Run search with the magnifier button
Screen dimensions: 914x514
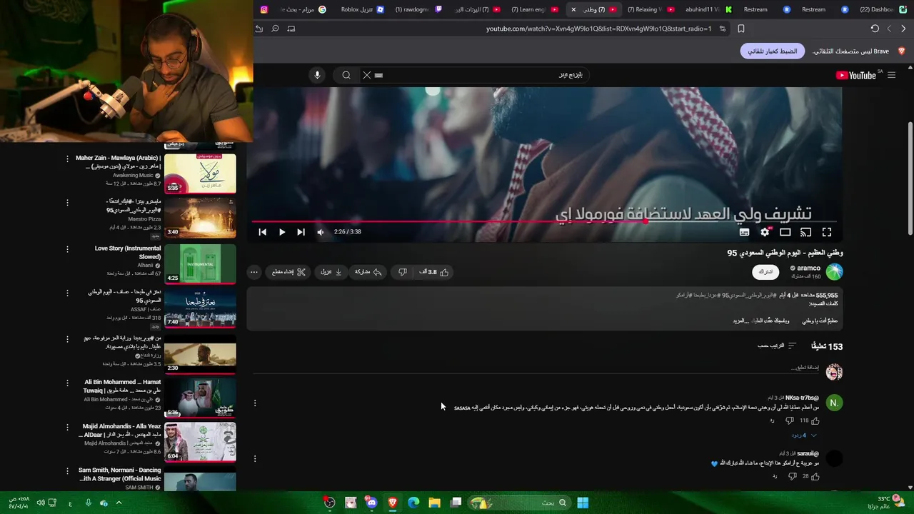pyautogui.click(x=346, y=75)
